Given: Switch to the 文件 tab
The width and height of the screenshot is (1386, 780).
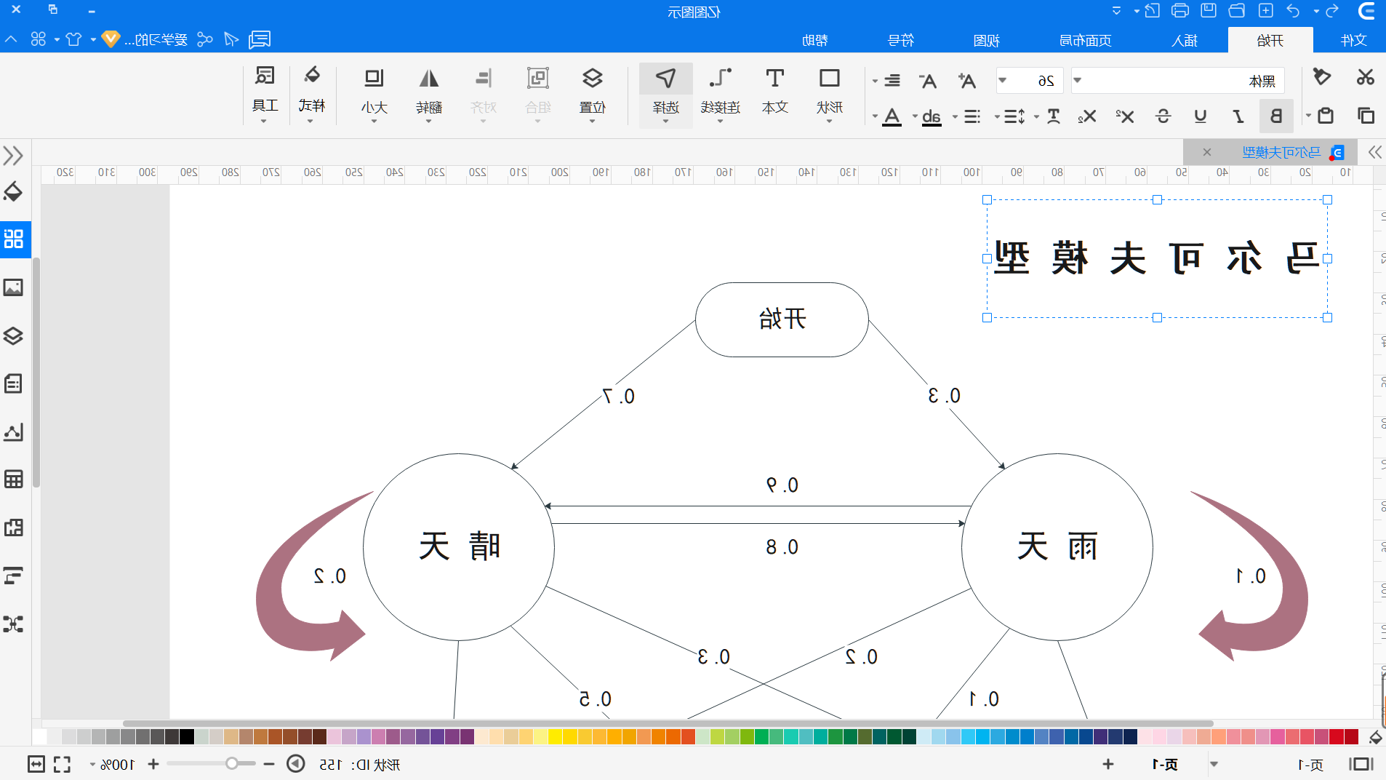Looking at the screenshot, I should [x=1353, y=40].
